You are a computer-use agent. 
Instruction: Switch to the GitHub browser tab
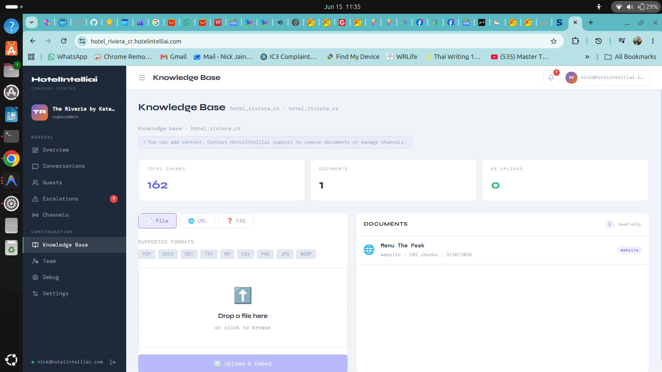94,22
